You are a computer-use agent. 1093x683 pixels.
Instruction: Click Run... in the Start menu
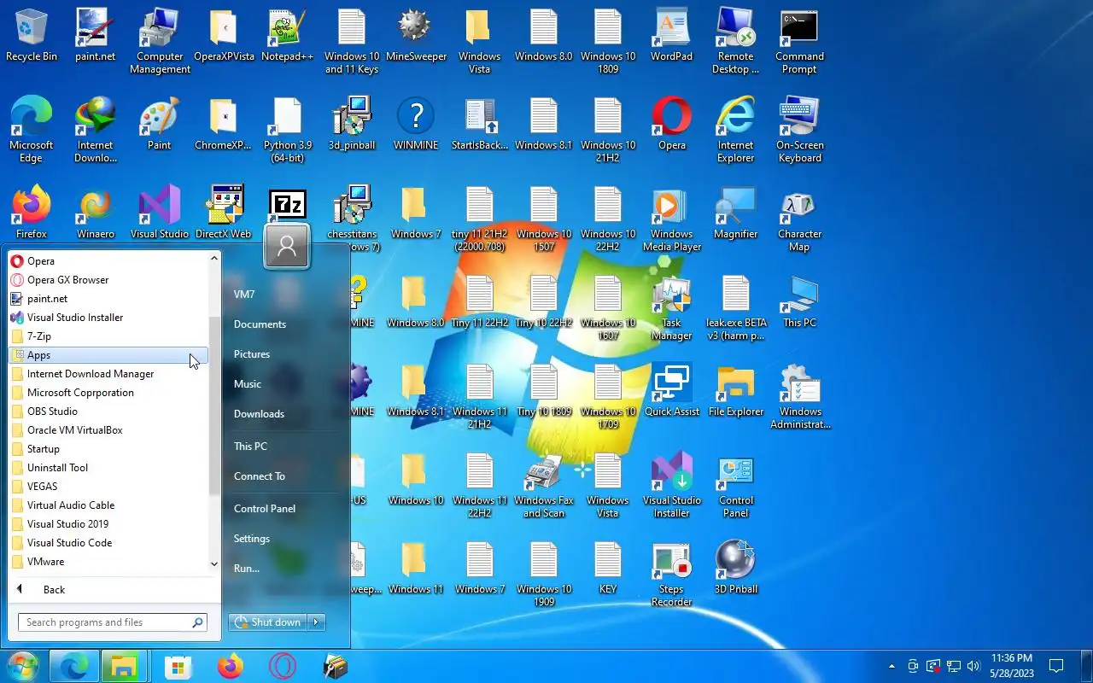(x=247, y=569)
